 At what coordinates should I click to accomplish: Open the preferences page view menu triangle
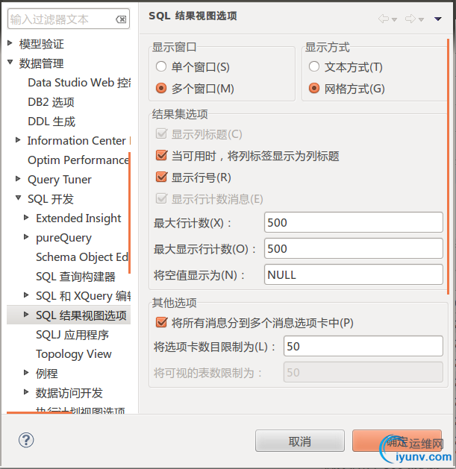tap(438, 19)
